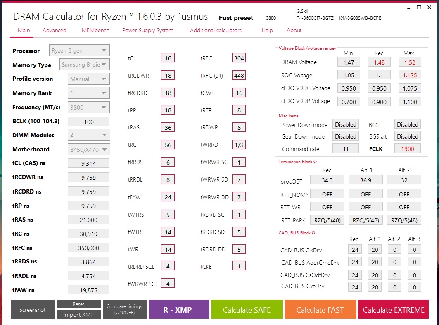
Task: Click the Gear Down mode Disabled field
Action: (346, 136)
